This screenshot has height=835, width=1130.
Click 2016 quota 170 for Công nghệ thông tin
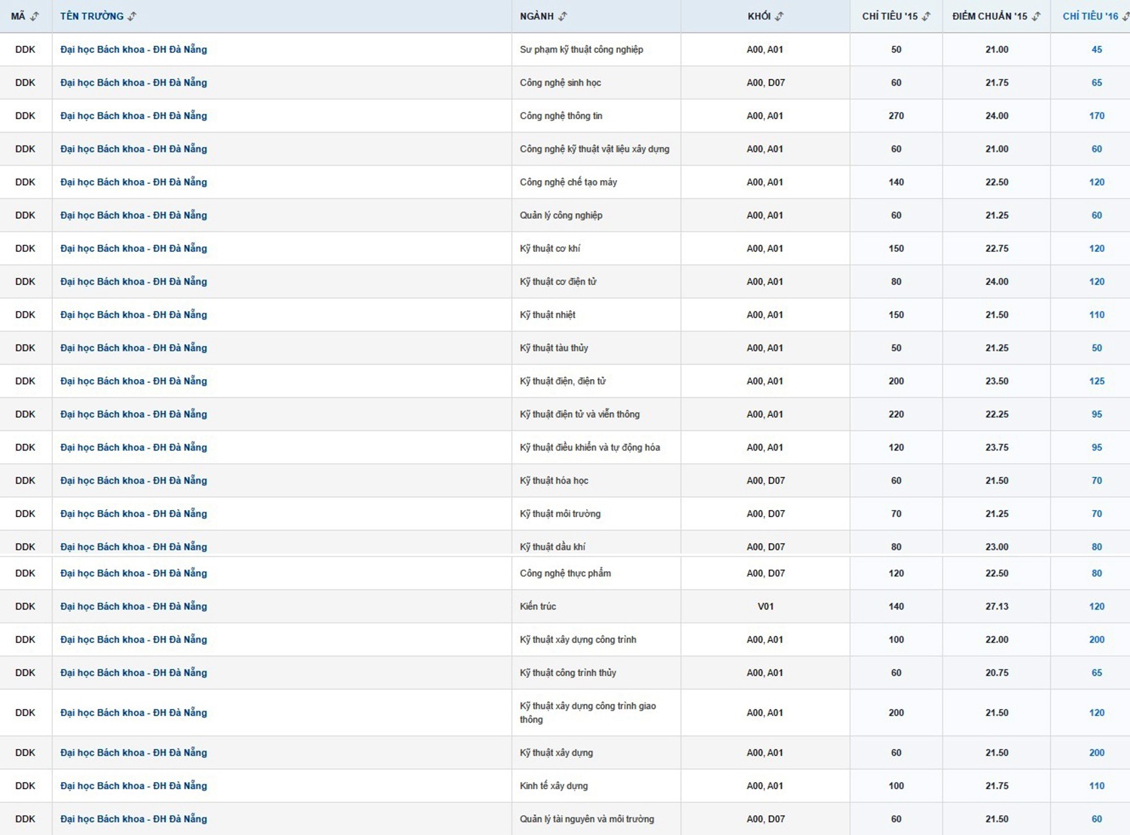(x=1096, y=116)
